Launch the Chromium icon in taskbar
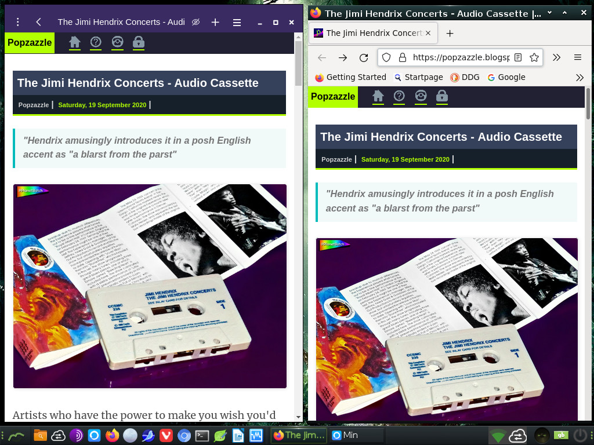594x445 pixels. [x=184, y=436]
